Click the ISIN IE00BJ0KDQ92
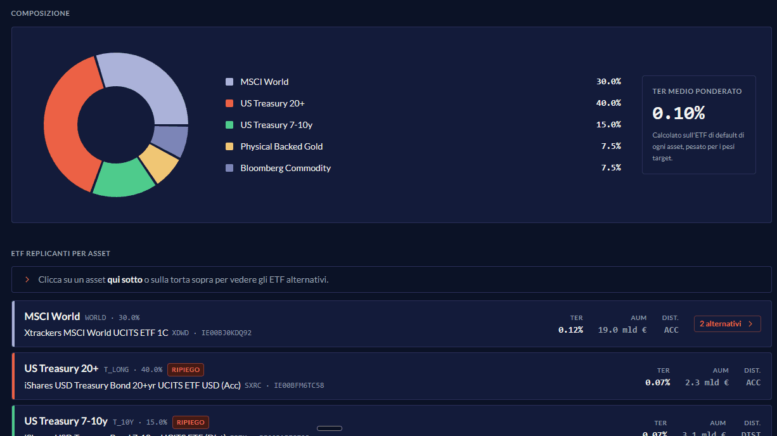This screenshot has height=436, width=777. coord(226,333)
